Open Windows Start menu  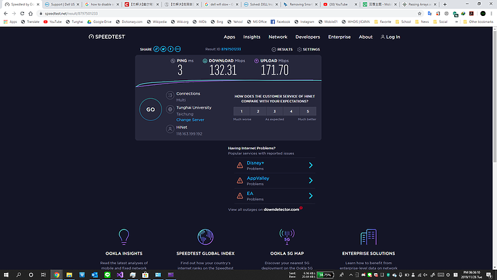point(6,275)
